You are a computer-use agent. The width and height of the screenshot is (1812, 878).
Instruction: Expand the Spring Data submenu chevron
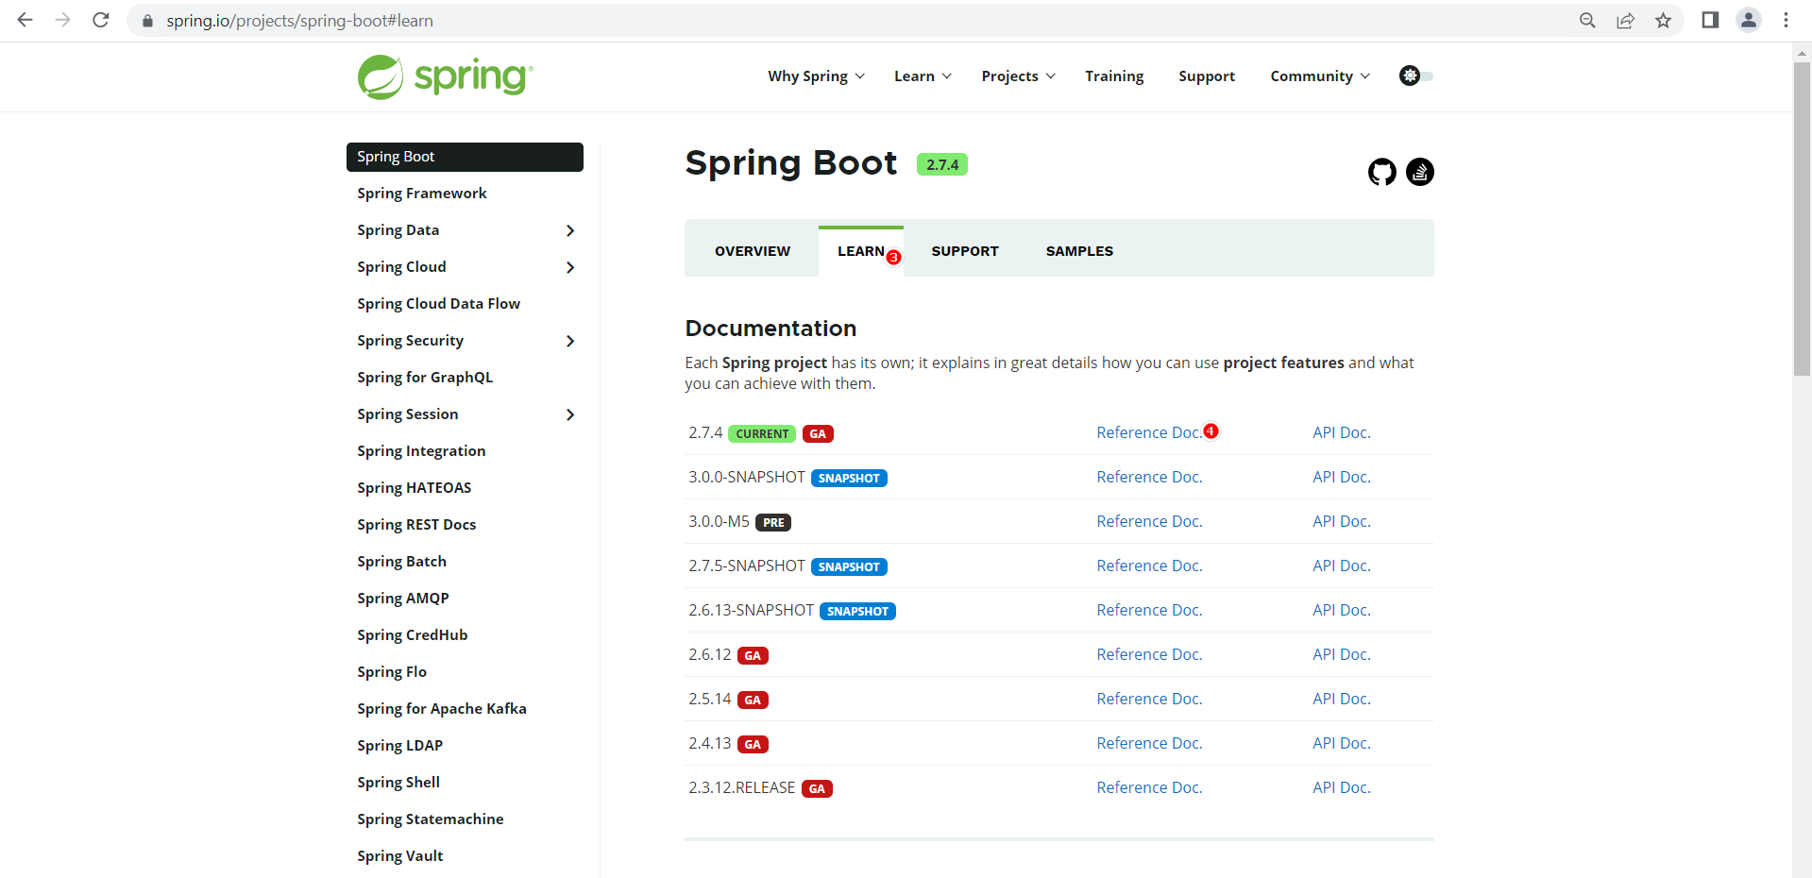[x=570, y=230]
